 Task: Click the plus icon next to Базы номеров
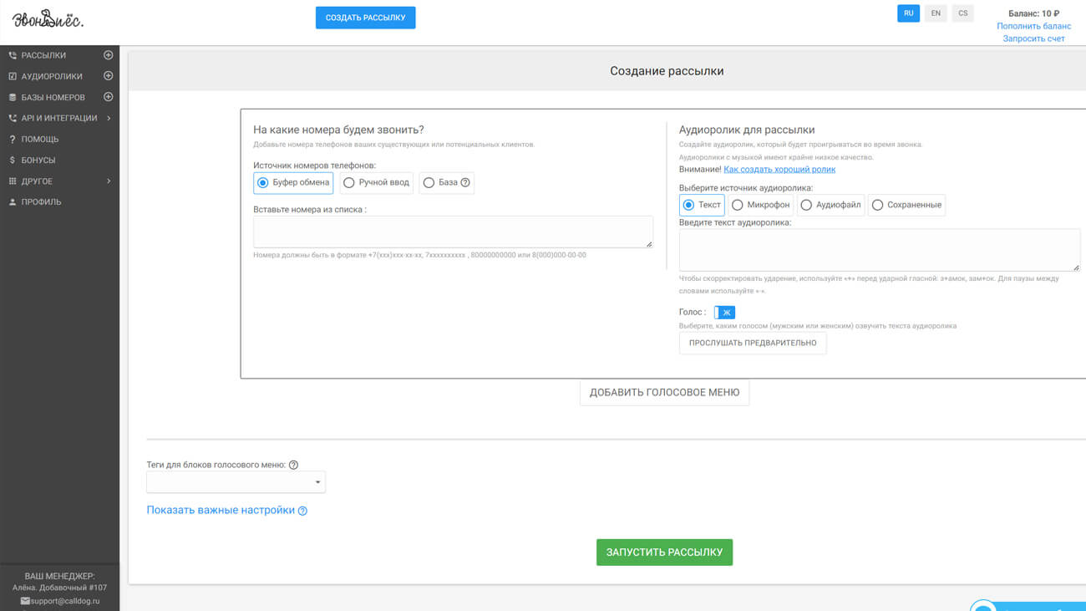[108, 97]
